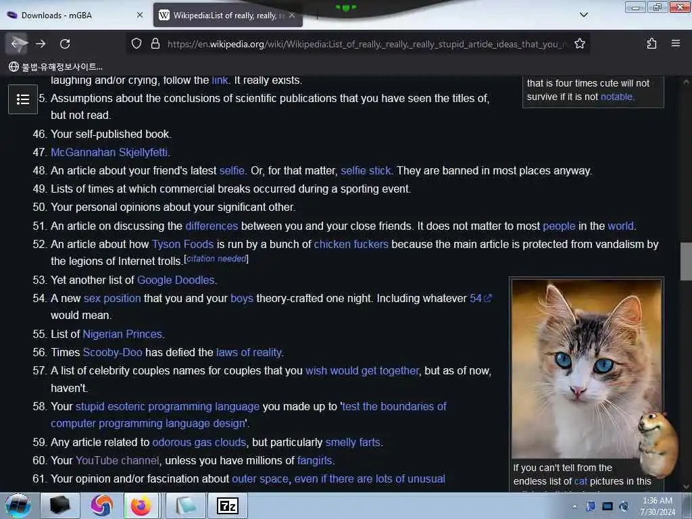This screenshot has width=692, height=519.
Task: Follow the 'boys' link in item 54
Action: (x=242, y=299)
